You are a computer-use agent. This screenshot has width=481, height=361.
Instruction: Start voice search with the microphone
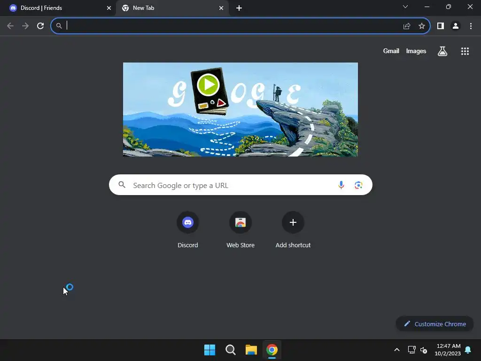click(341, 185)
